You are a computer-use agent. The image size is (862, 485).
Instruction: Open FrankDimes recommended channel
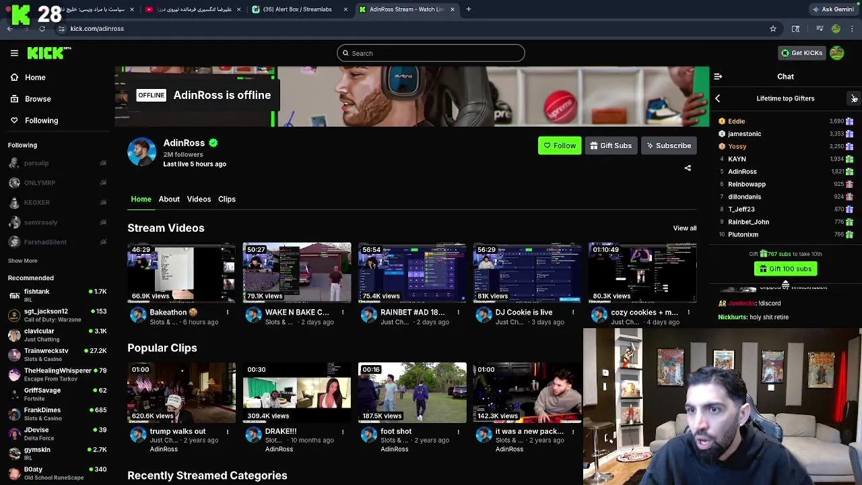pos(57,414)
